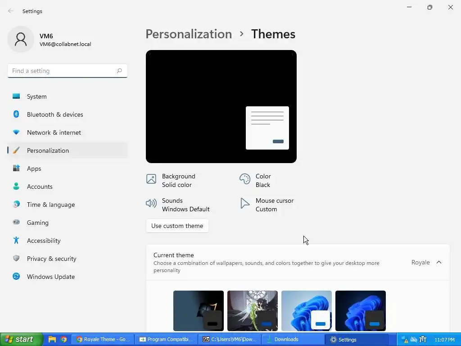Open Accounts settings category
Viewport: 461px width, 346px height.
coord(68,186)
